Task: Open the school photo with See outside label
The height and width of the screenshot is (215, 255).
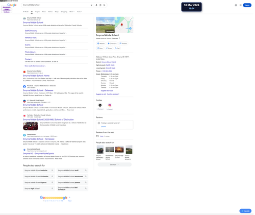Action: [105, 25]
